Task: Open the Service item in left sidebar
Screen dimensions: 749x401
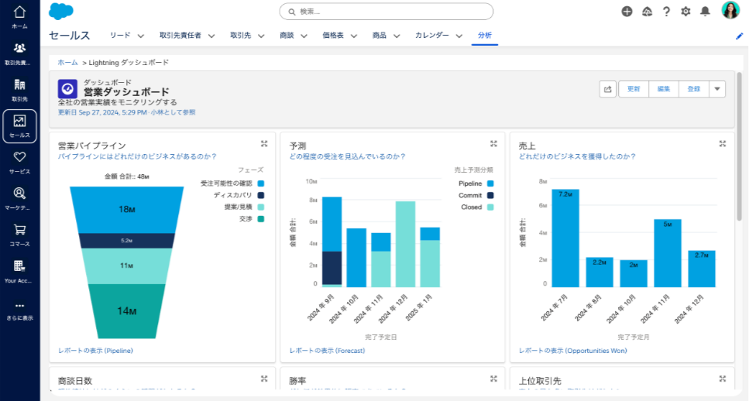Action: [19, 162]
